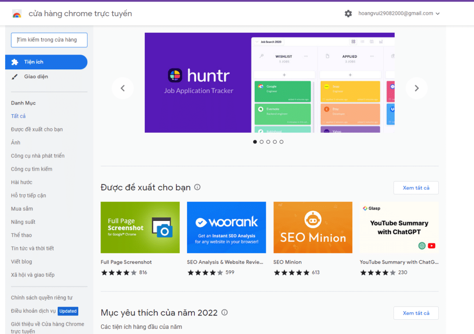The height and width of the screenshot is (334, 474).
Task: Click the 599 rating count
Action: 230,272
